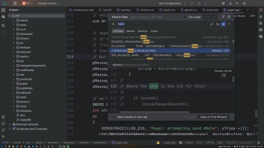This screenshot has height=148, width=264.
Task: Switch to workerqueue.cpp tab
Action: 81,10
